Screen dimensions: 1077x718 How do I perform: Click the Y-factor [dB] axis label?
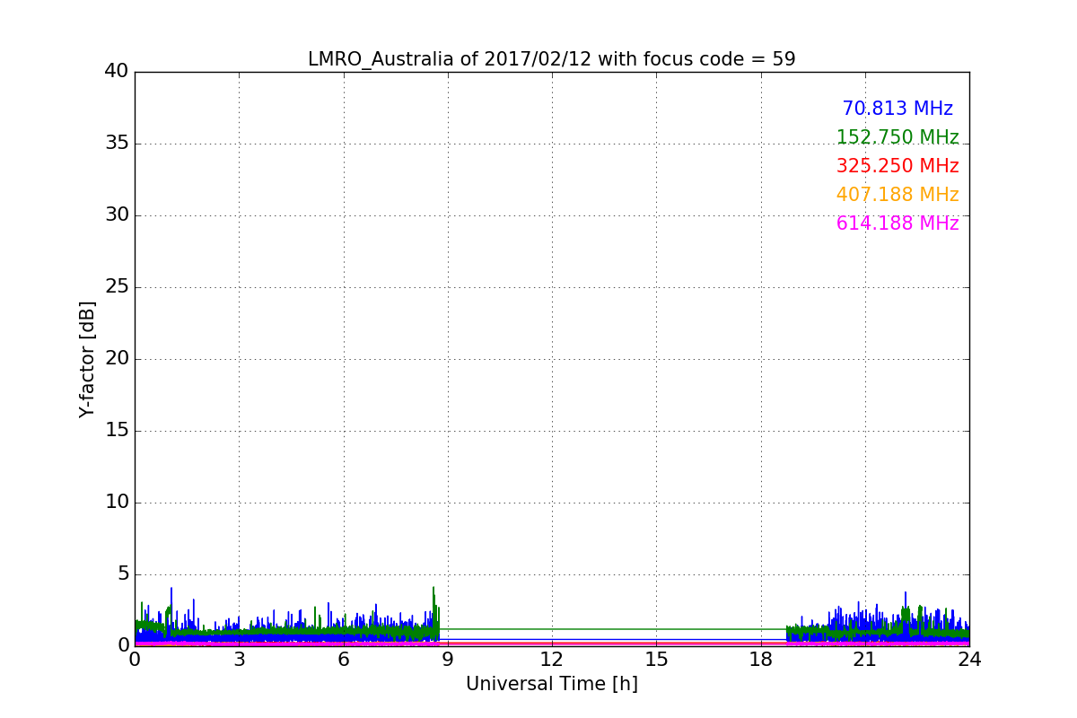pos(87,359)
